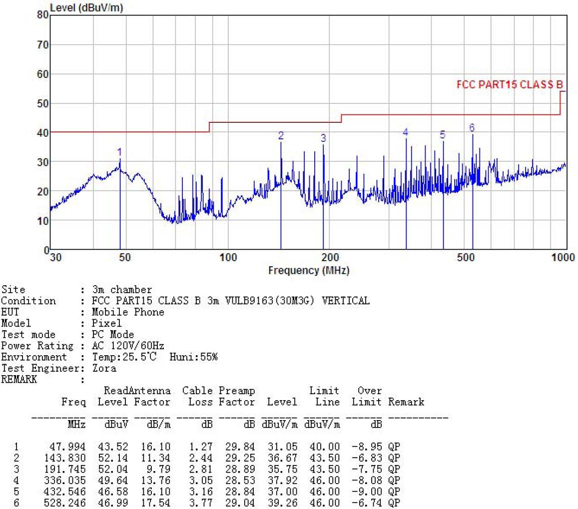This screenshot has width=578, height=509.
Task: Click the 1000 tick on frequency axis
Action: (563, 257)
